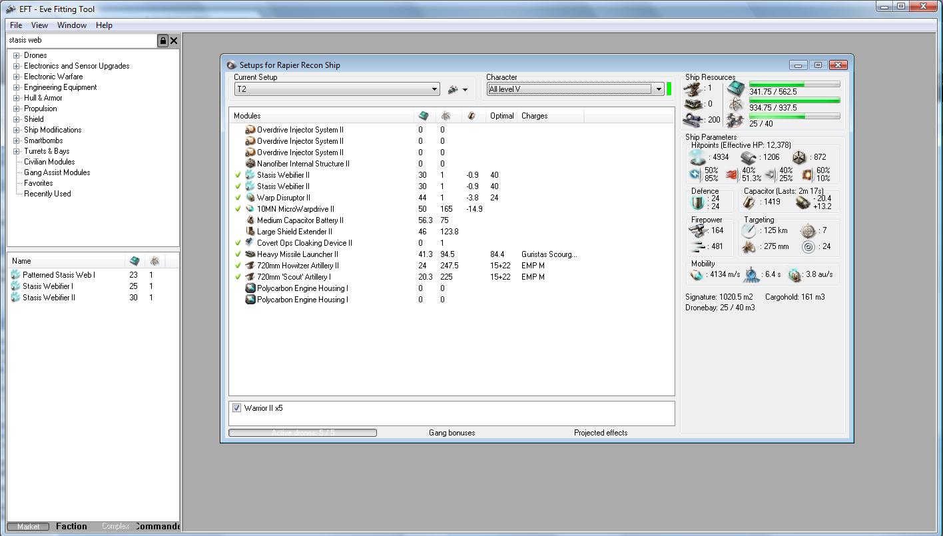Click the launcher hardpoints icon in Ship Resources
This screenshot has height=536, width=943.
pos(695,105)
